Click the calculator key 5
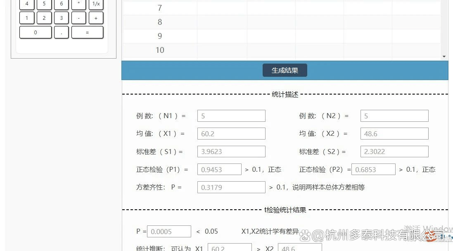 tap(44, 4)
